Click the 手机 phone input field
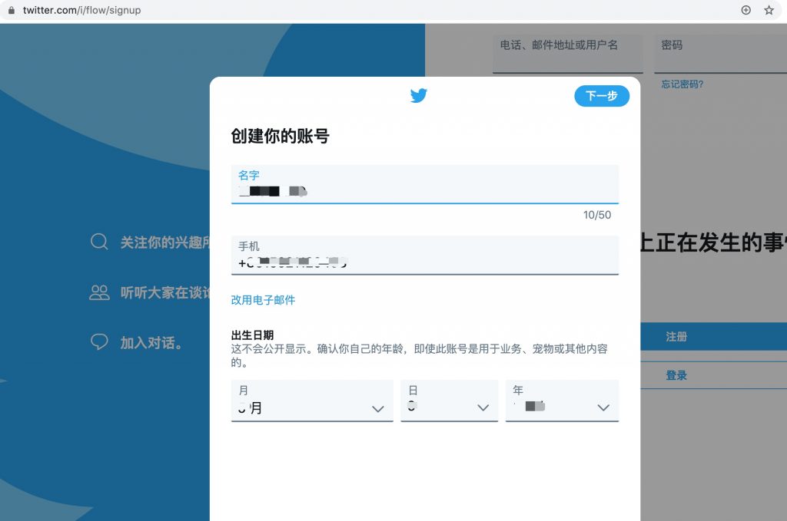The image size is (787, 521). [424, 256]
